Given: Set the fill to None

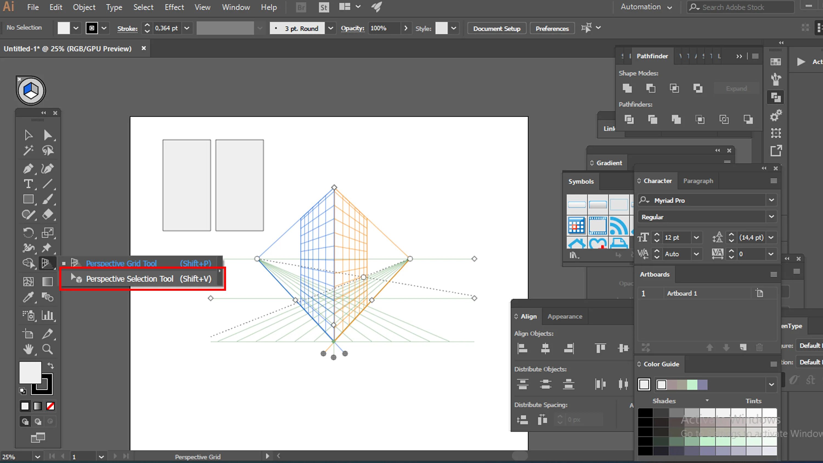Looking at the screenshot, I should (50, 406).
